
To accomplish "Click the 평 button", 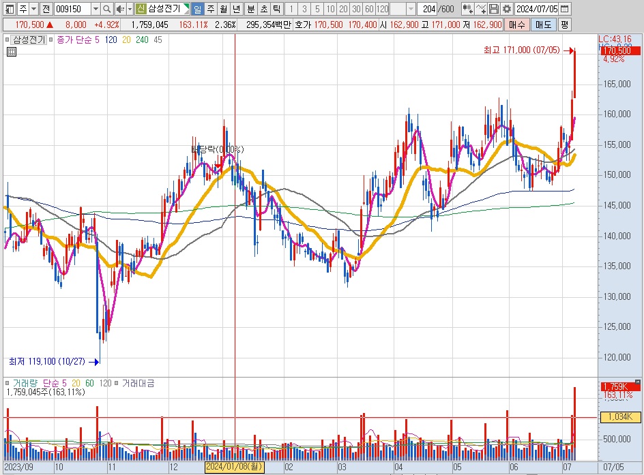I will (x=565, y=25).
